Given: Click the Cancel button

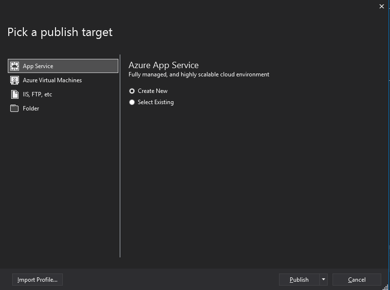Looking at the screenshot, I should (x=357, y=280).
